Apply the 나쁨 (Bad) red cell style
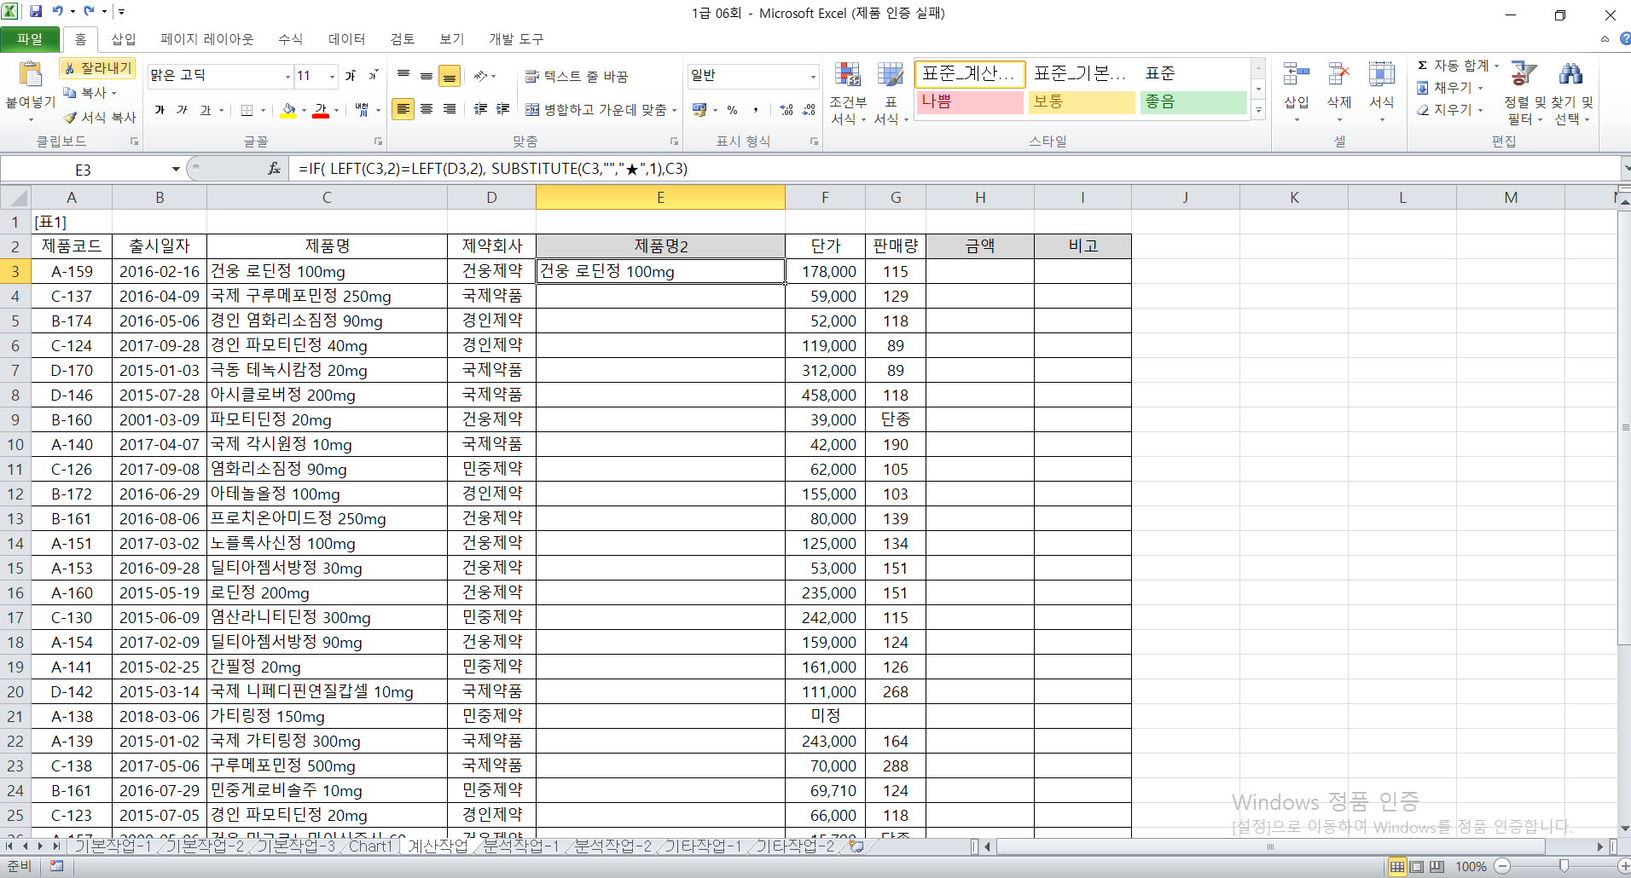The height and width of the screenshot is (878, 1631). coord(969,102)
